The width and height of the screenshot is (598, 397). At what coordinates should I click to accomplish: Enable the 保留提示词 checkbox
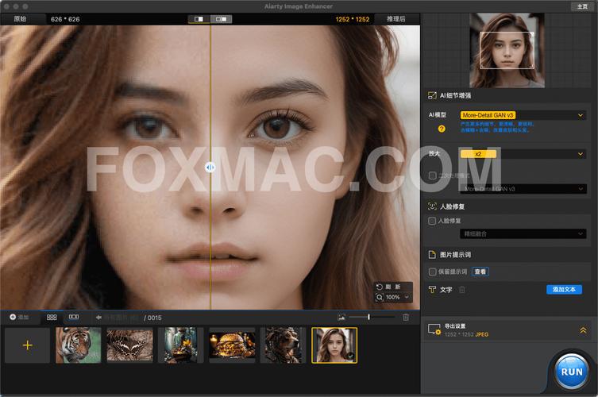click(433, 272)
